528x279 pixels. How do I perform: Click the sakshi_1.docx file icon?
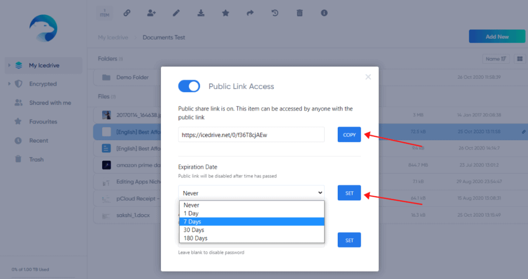tap(106, 215)
